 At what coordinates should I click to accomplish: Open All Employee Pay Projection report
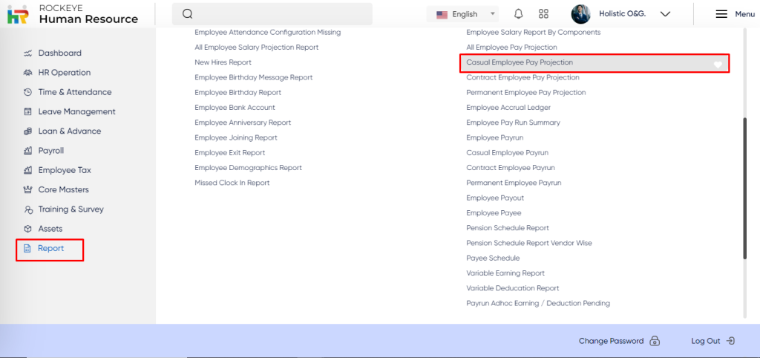coord(511,48)
